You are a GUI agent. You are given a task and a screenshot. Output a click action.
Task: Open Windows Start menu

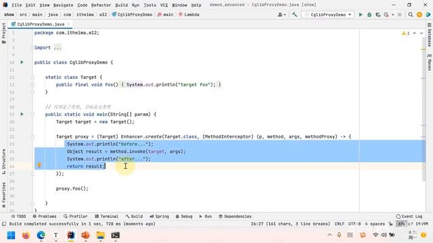[x=11, y=236]
